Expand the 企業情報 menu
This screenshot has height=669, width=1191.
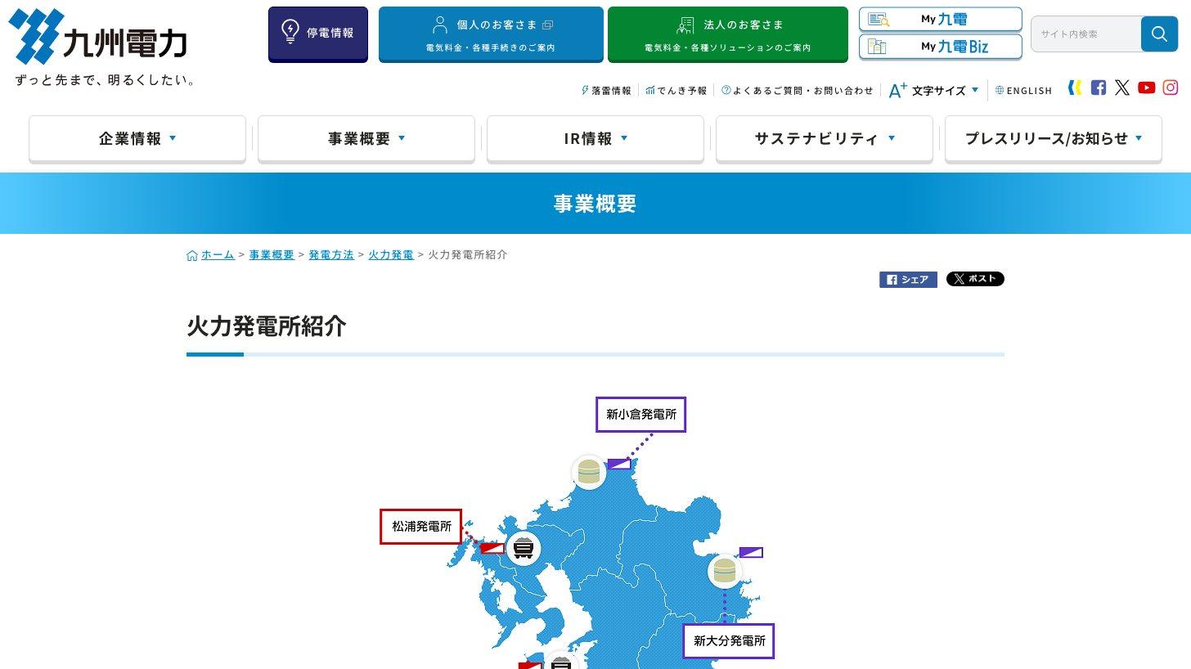click(x=137, y=139)
